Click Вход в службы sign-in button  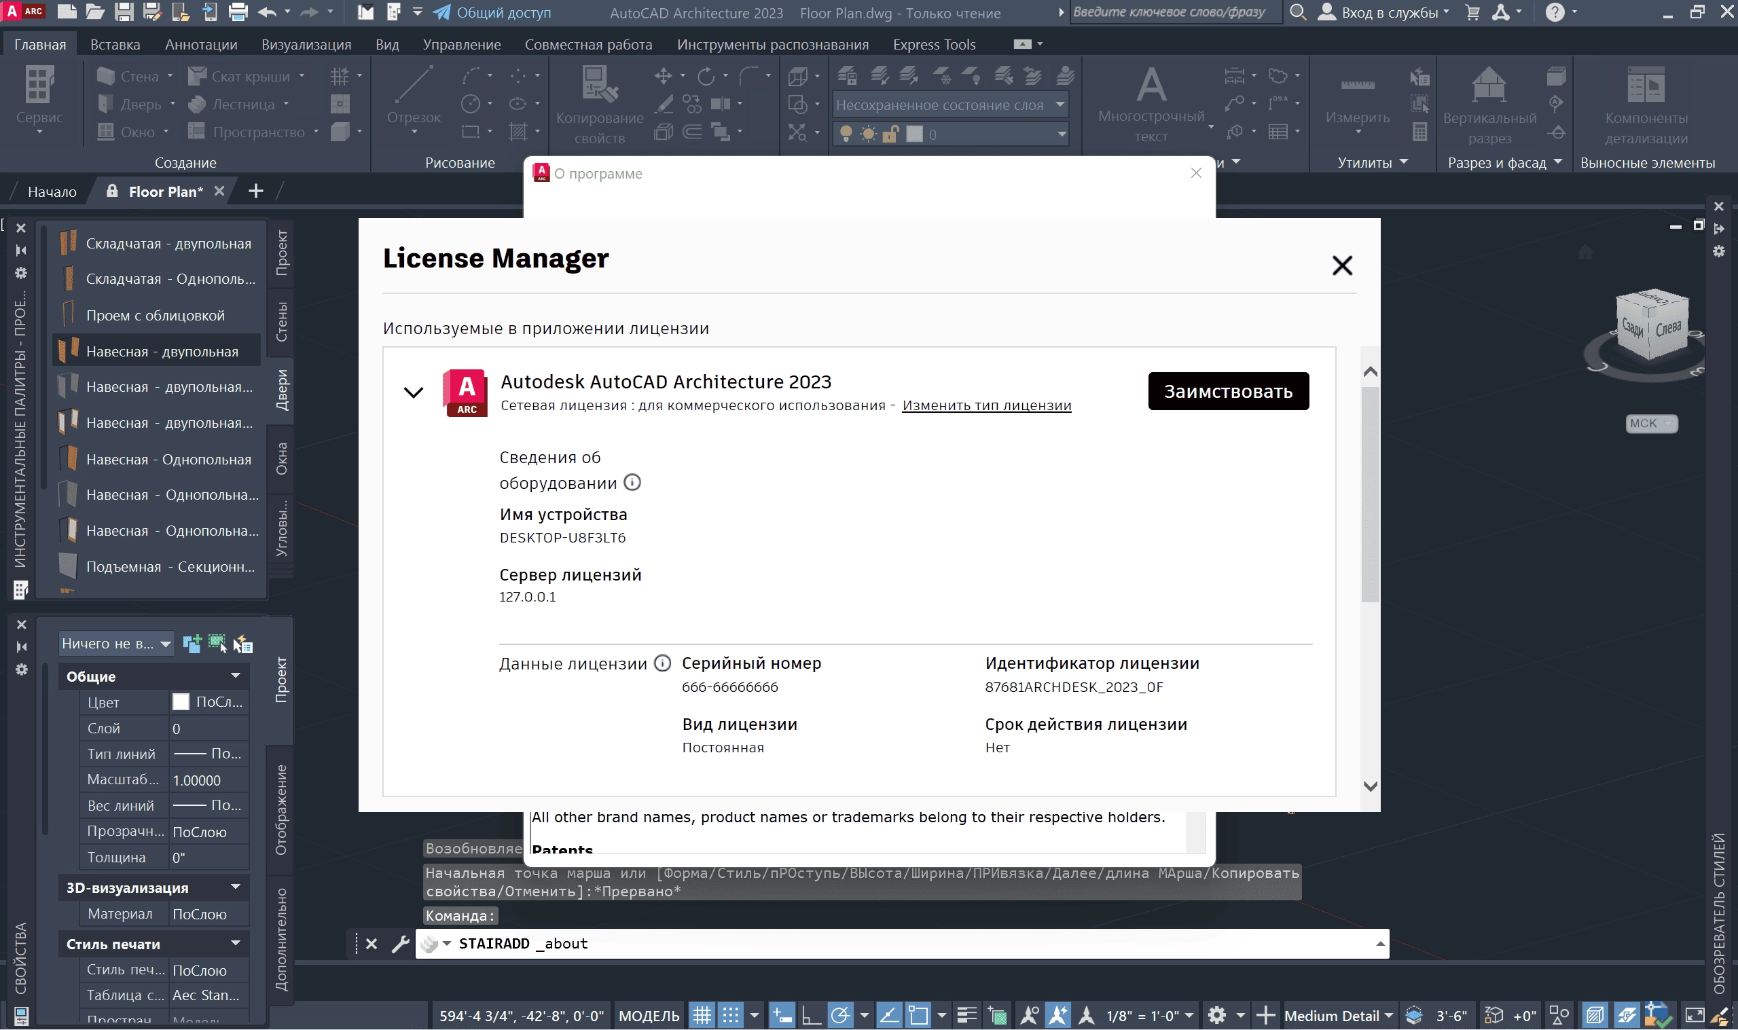(1384, 12)
